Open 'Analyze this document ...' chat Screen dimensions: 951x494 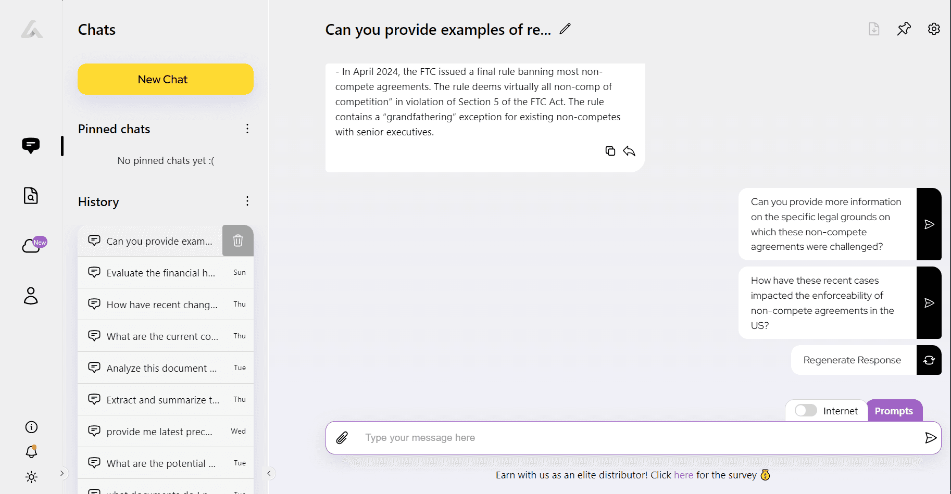click(166, 368)
